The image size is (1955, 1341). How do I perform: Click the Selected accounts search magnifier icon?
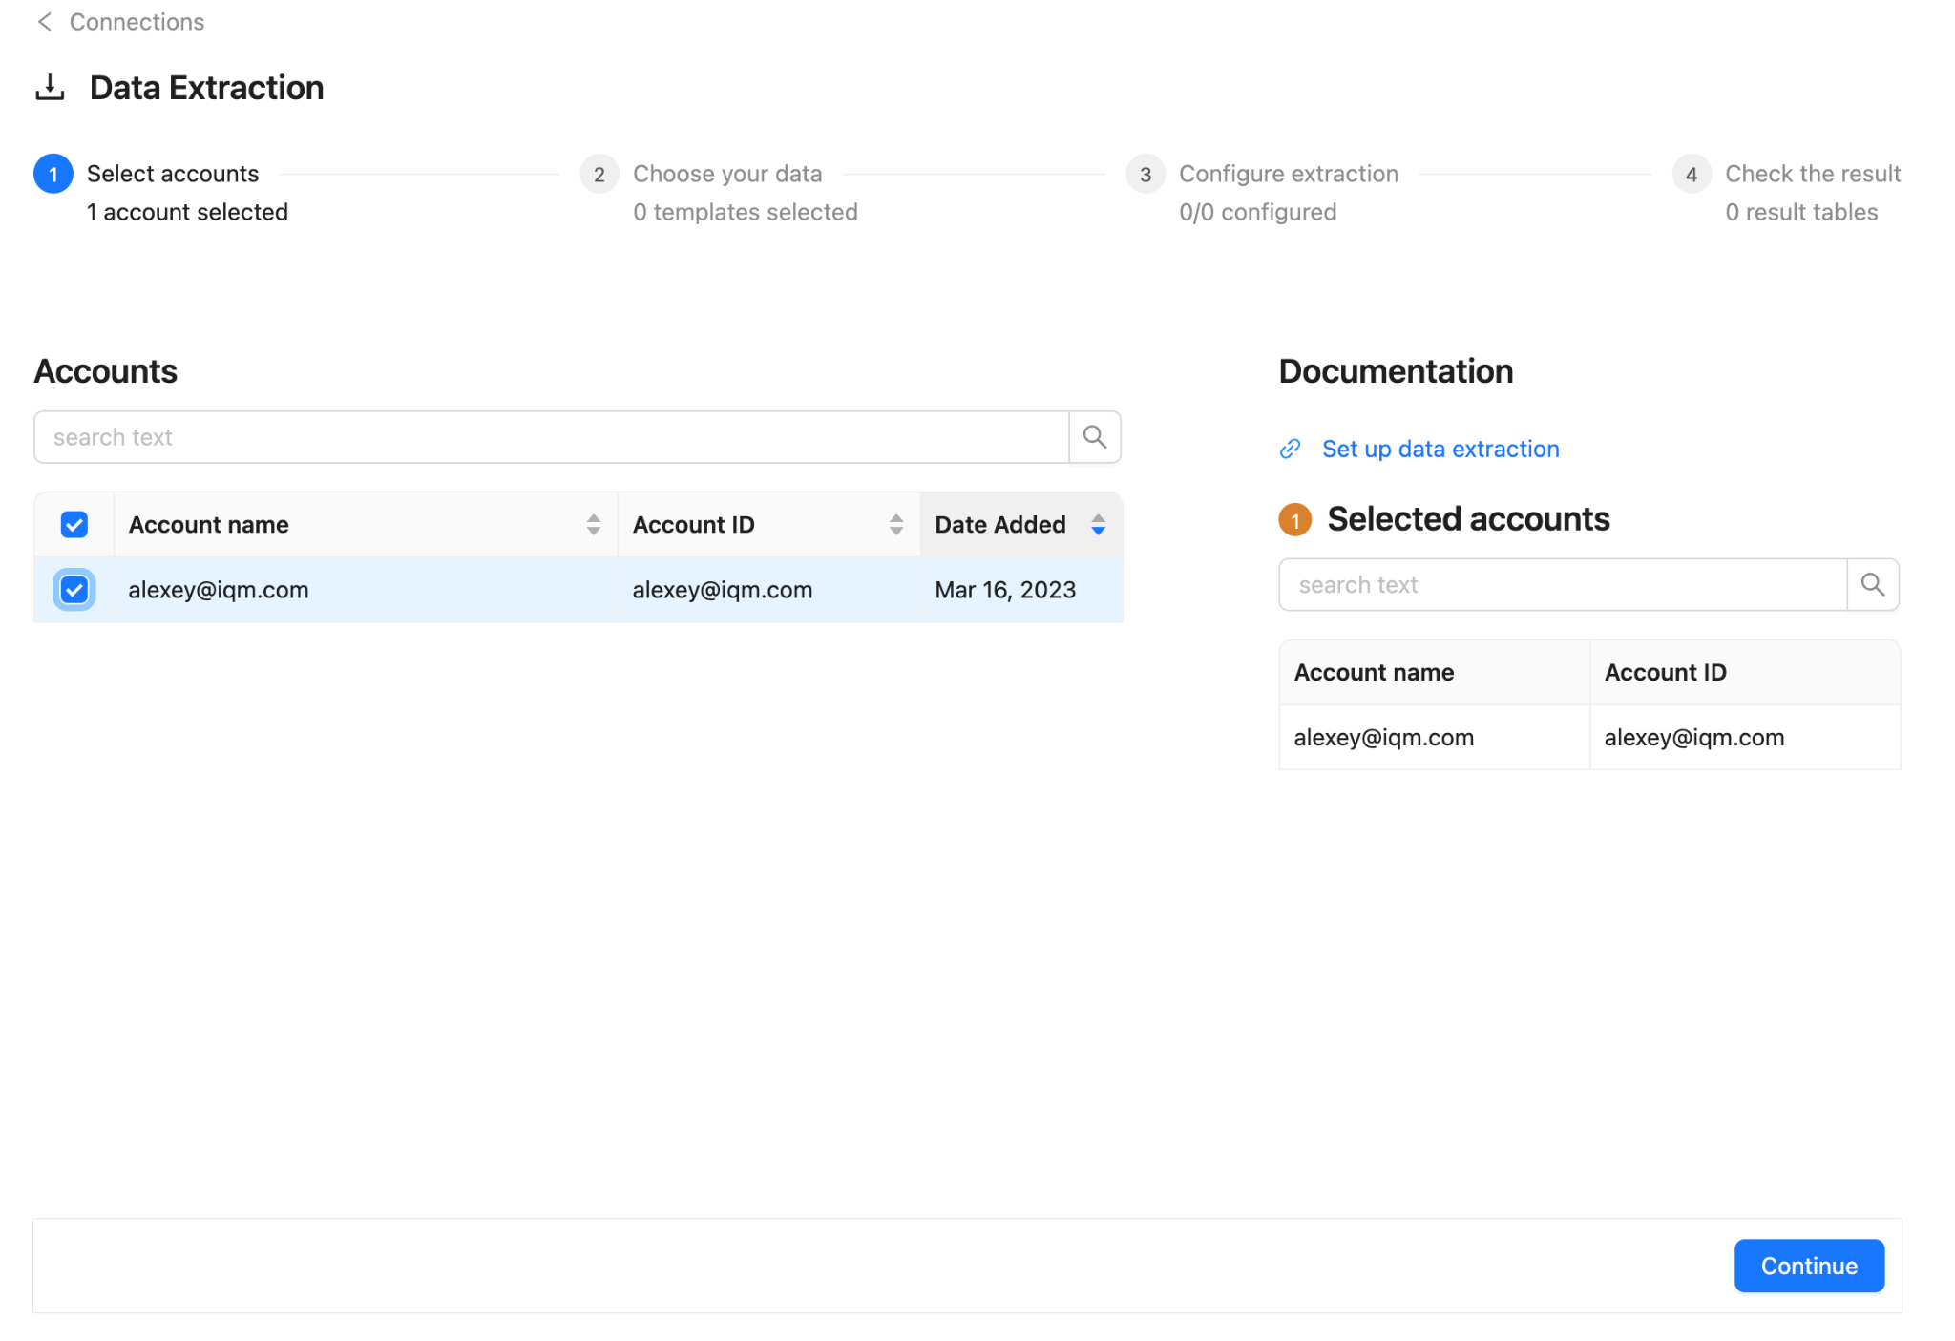click(1872, 585)
